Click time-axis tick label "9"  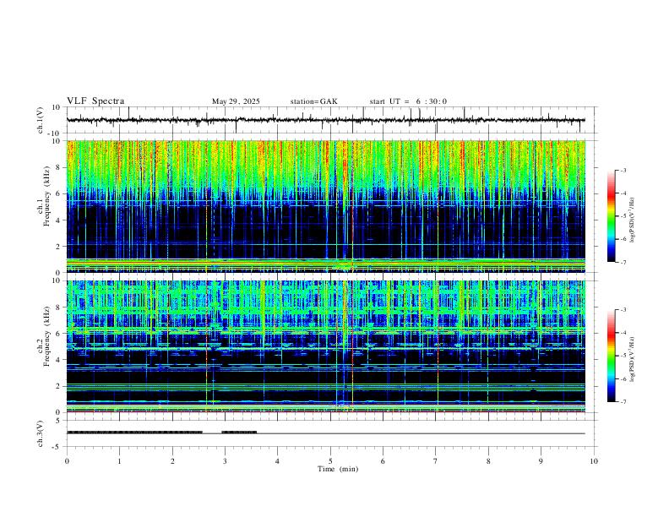coord(541,461)
